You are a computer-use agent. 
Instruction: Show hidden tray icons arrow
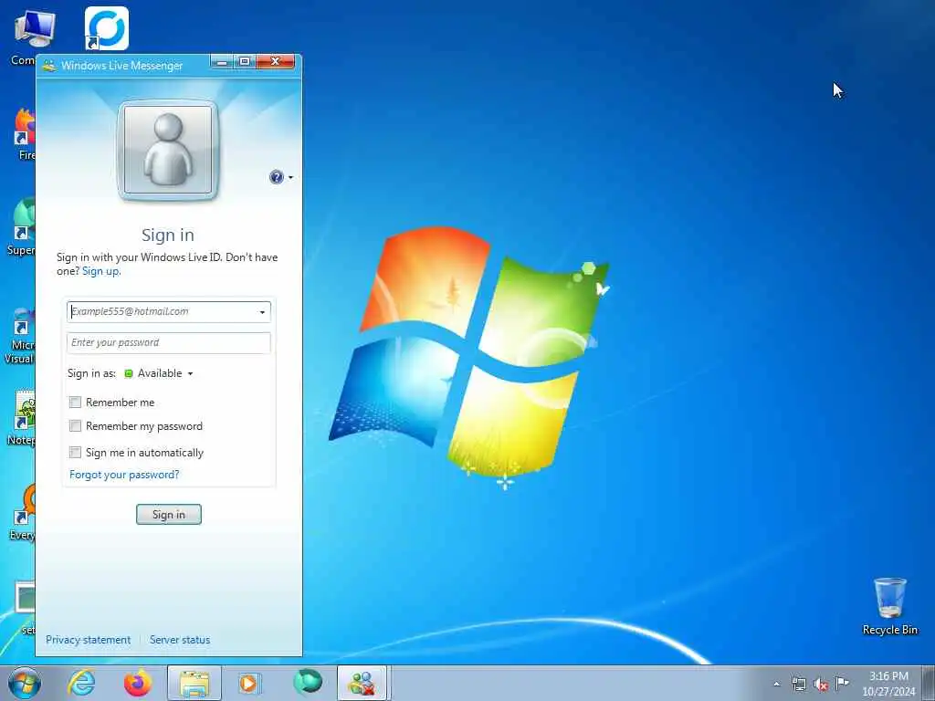[x=776, y=685]
